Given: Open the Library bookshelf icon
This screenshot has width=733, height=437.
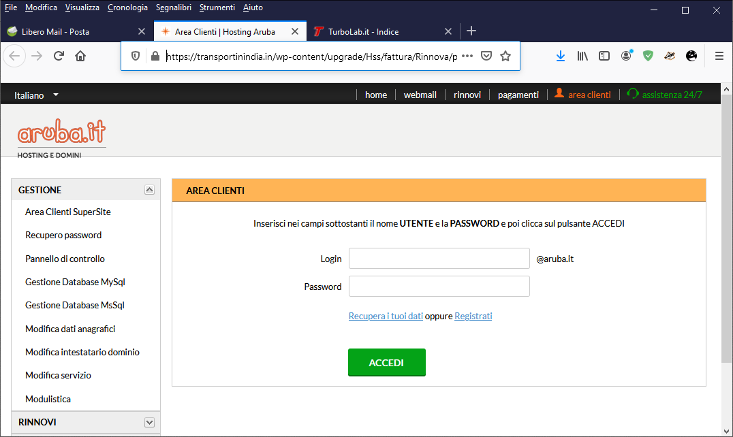Looking at the screenshot, I should (582, 56).
